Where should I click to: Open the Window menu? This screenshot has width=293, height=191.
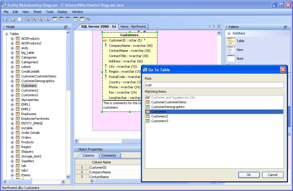78,12
